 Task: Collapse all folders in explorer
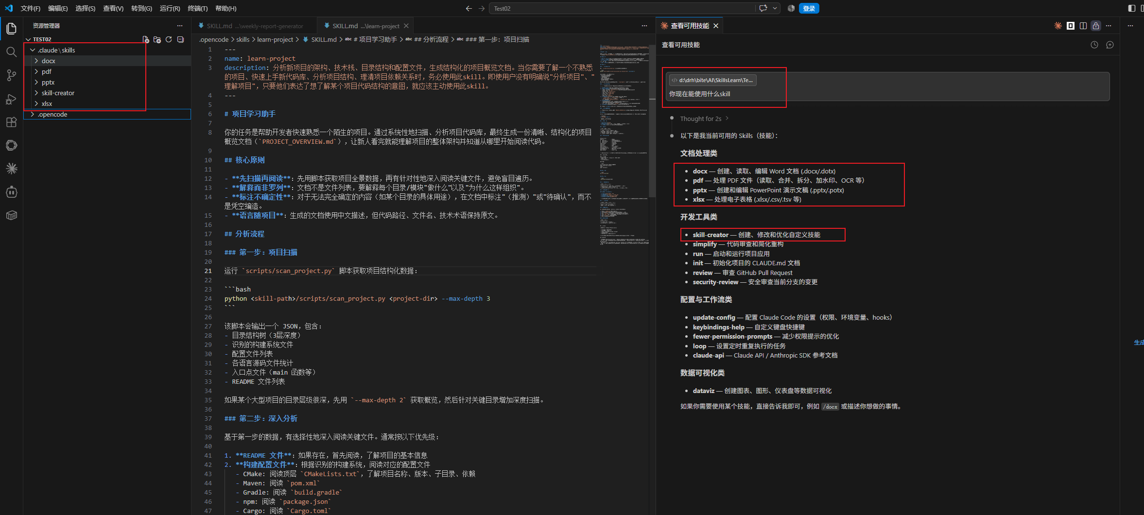pos(180,39)
